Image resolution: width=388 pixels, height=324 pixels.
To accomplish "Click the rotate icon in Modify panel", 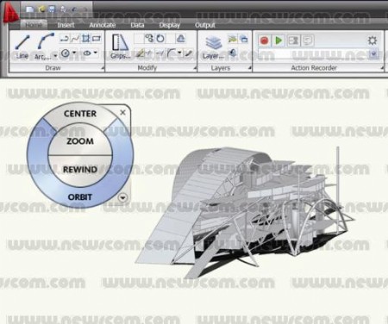I will pos(160,39).
